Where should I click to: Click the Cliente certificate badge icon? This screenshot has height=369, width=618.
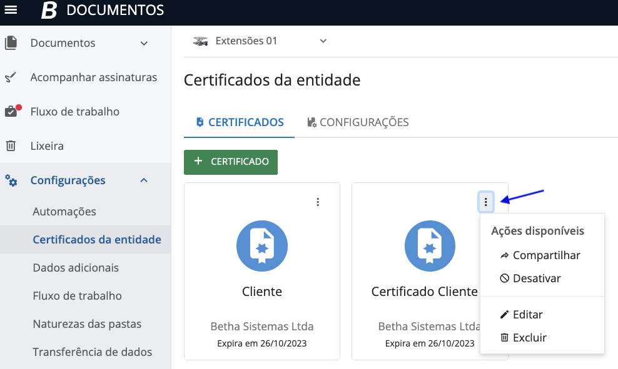(261, 246)
